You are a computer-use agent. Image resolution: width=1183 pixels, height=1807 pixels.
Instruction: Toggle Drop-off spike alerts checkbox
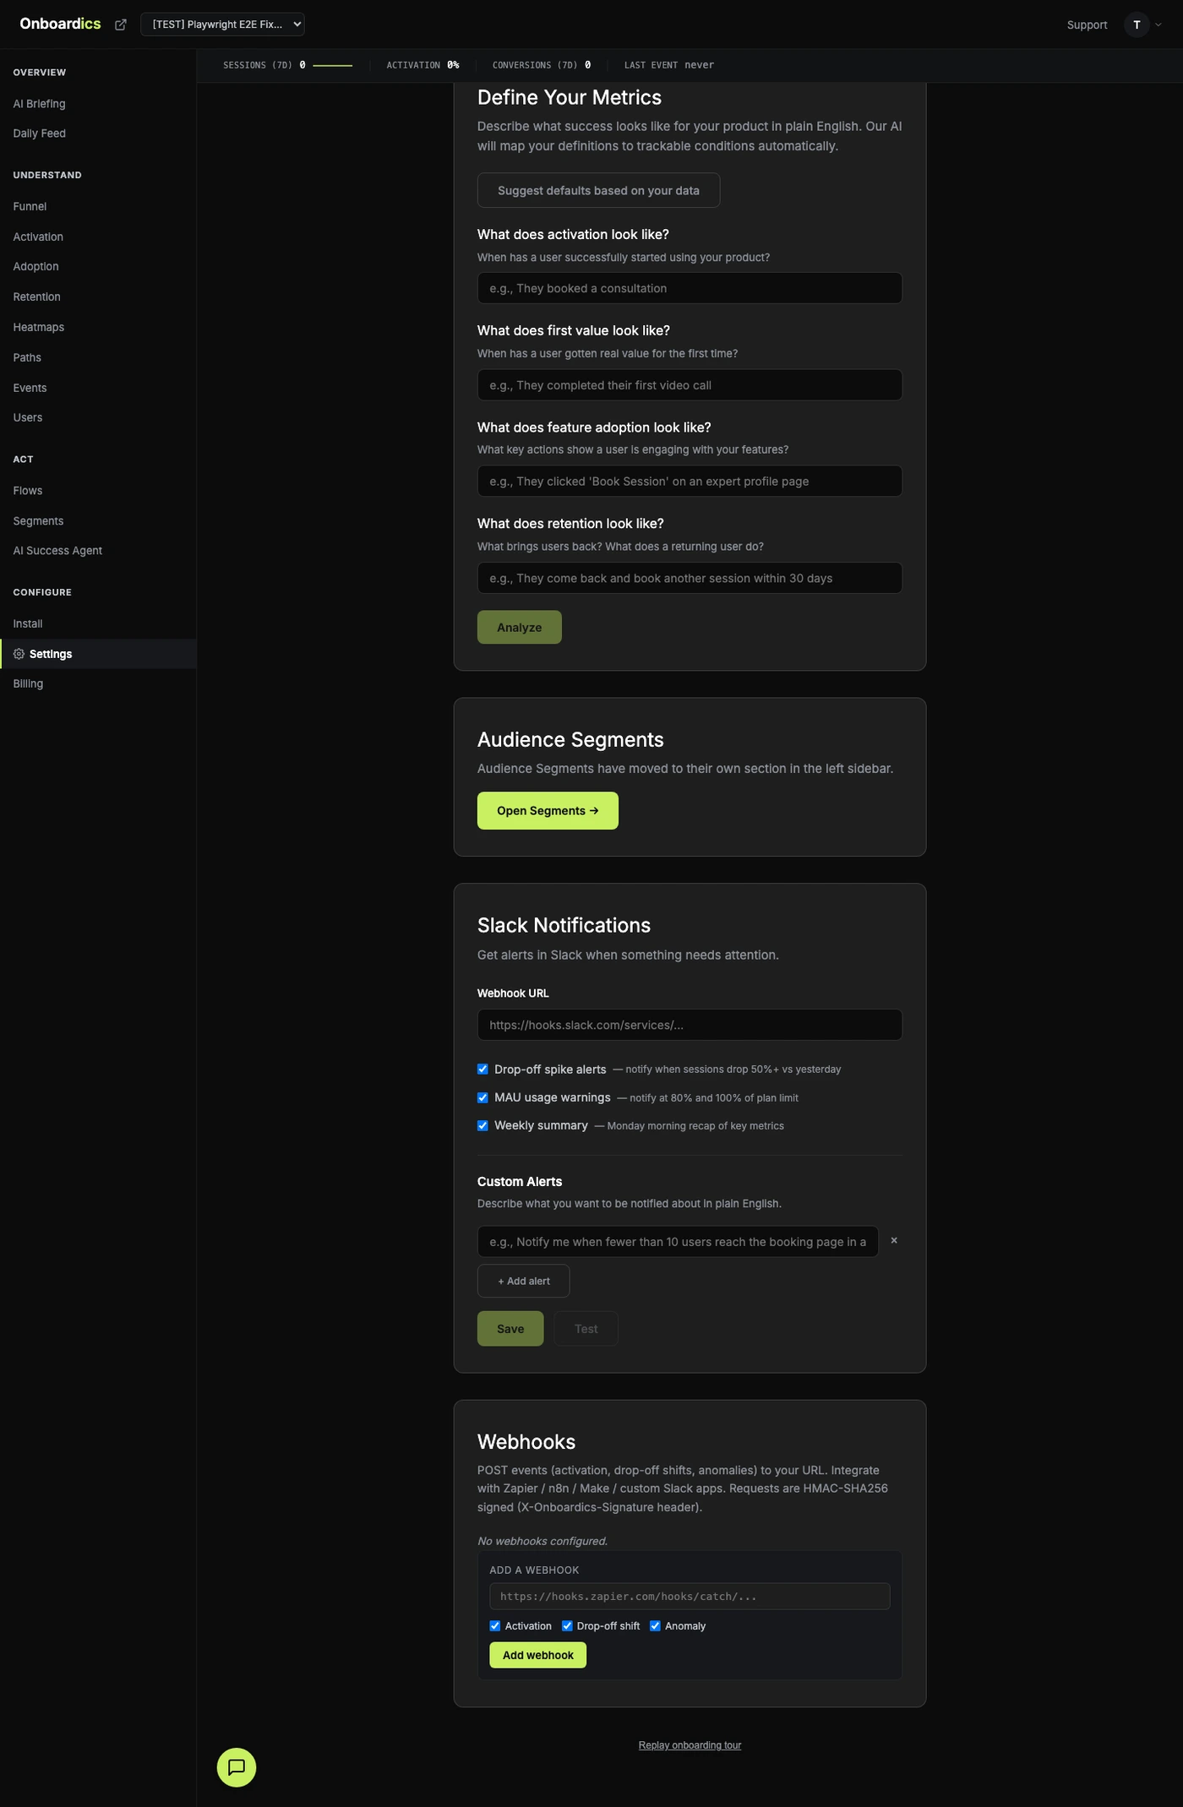[x=482, y=1069]
